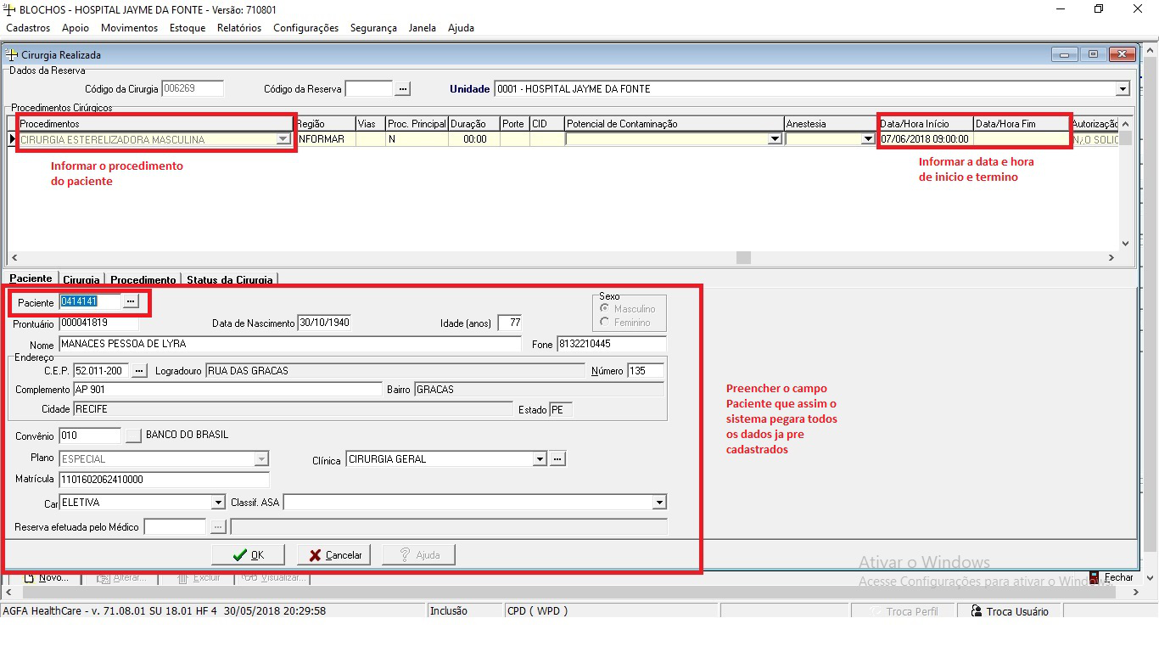Expand the Clínica dropdown

[540, 459]
